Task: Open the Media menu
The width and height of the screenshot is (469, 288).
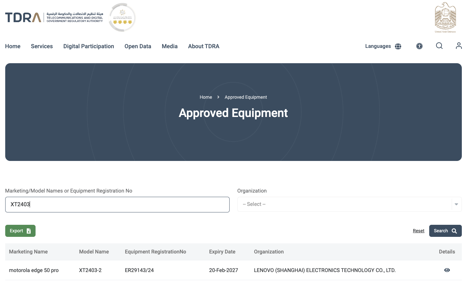Action: 170,46
